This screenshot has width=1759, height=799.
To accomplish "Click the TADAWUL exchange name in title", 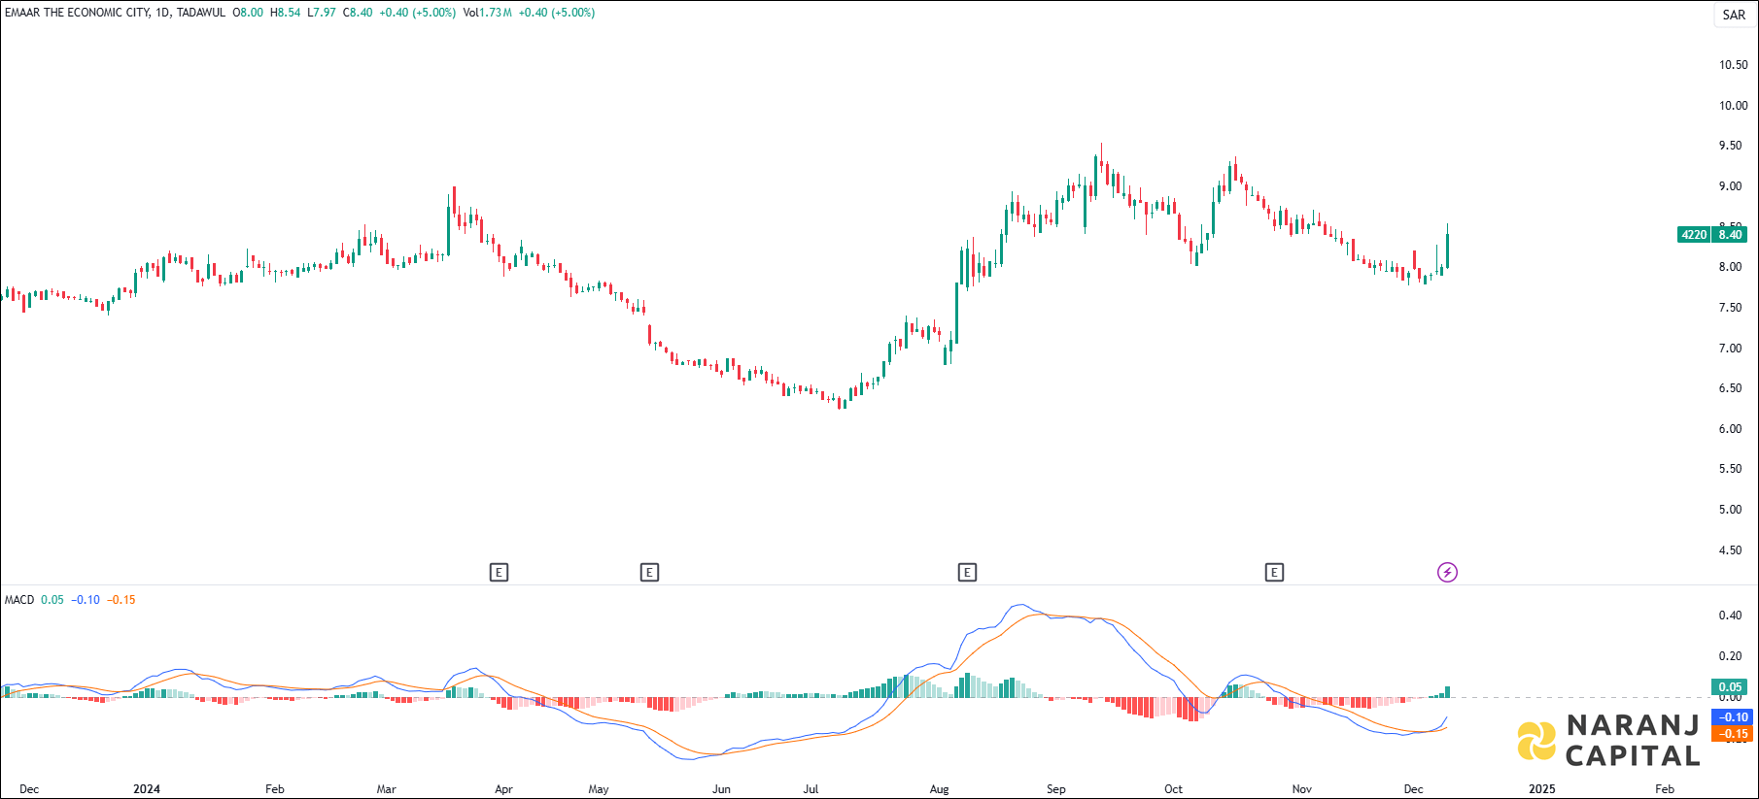I will [x=200, y=13].
